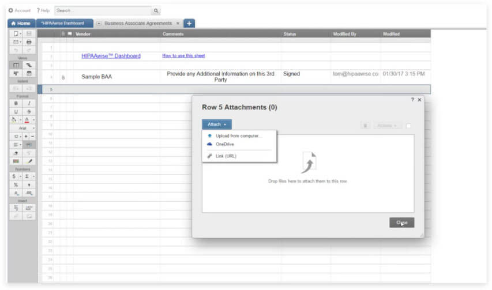Click the file drop zone in Attachments dialog
Viewport: 492px width, 290px height.
point(308,174)
